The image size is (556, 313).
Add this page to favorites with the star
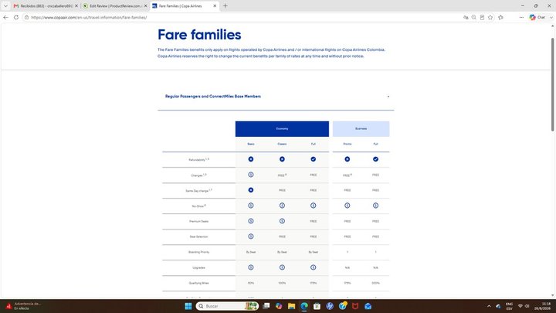coord(490,17)
